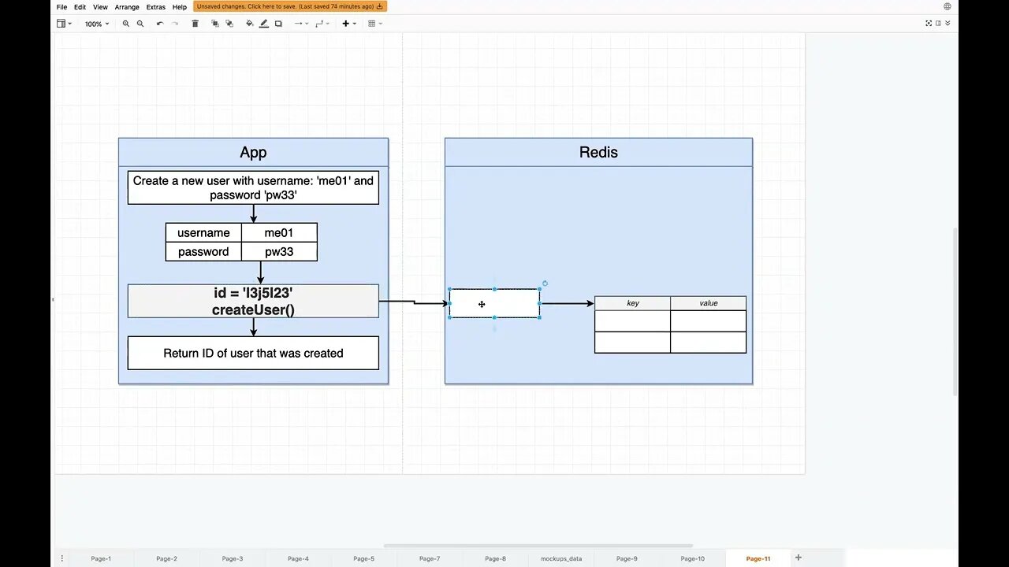Select 'Return ID of user' box
The width and height of the screenshot is (1009, 567).
(x=253, y=353)
